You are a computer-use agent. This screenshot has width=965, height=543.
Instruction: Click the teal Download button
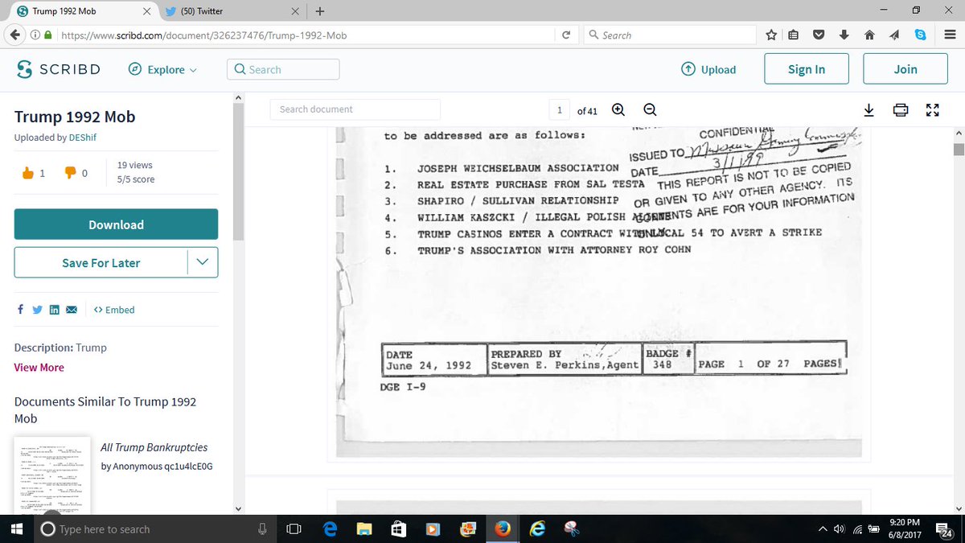116,224
